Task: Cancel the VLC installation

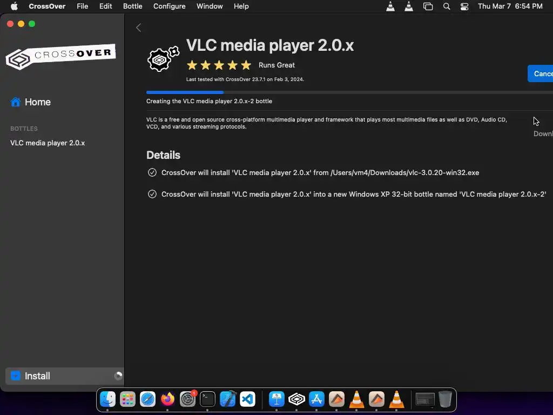Action: 540,73
